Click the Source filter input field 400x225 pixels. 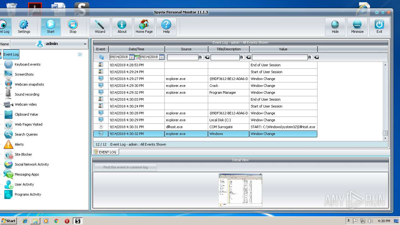(182, 57)
